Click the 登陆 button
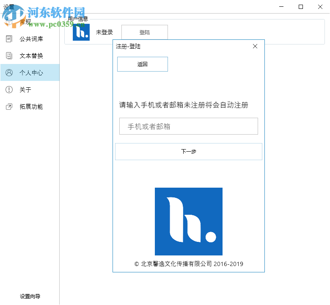 tap(145, 32)
